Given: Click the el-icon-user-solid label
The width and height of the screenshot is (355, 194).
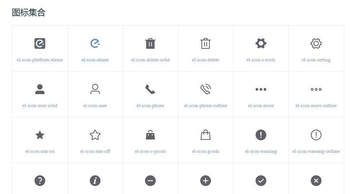Looking at the screenshot, I should click(40, 106).
